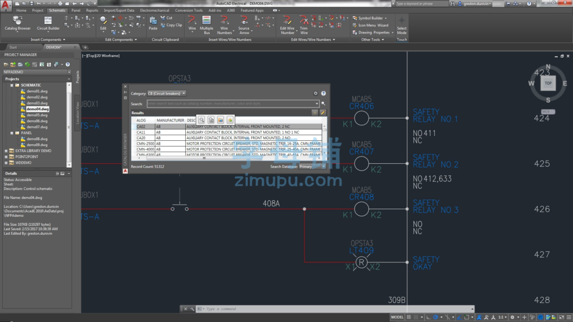
Task: Insert a Source Arrow
Action: pos(244,25)
